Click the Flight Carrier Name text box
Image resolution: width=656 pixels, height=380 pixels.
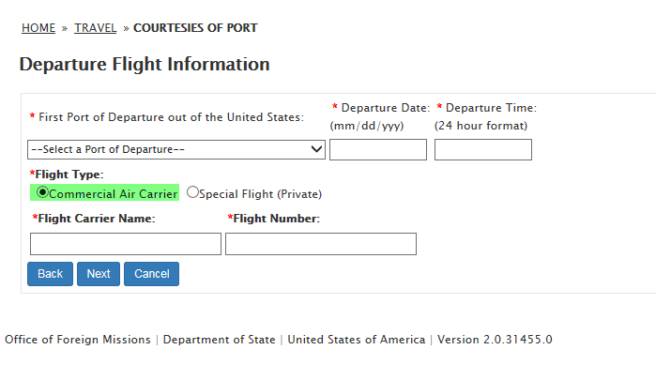click(126, 244)
